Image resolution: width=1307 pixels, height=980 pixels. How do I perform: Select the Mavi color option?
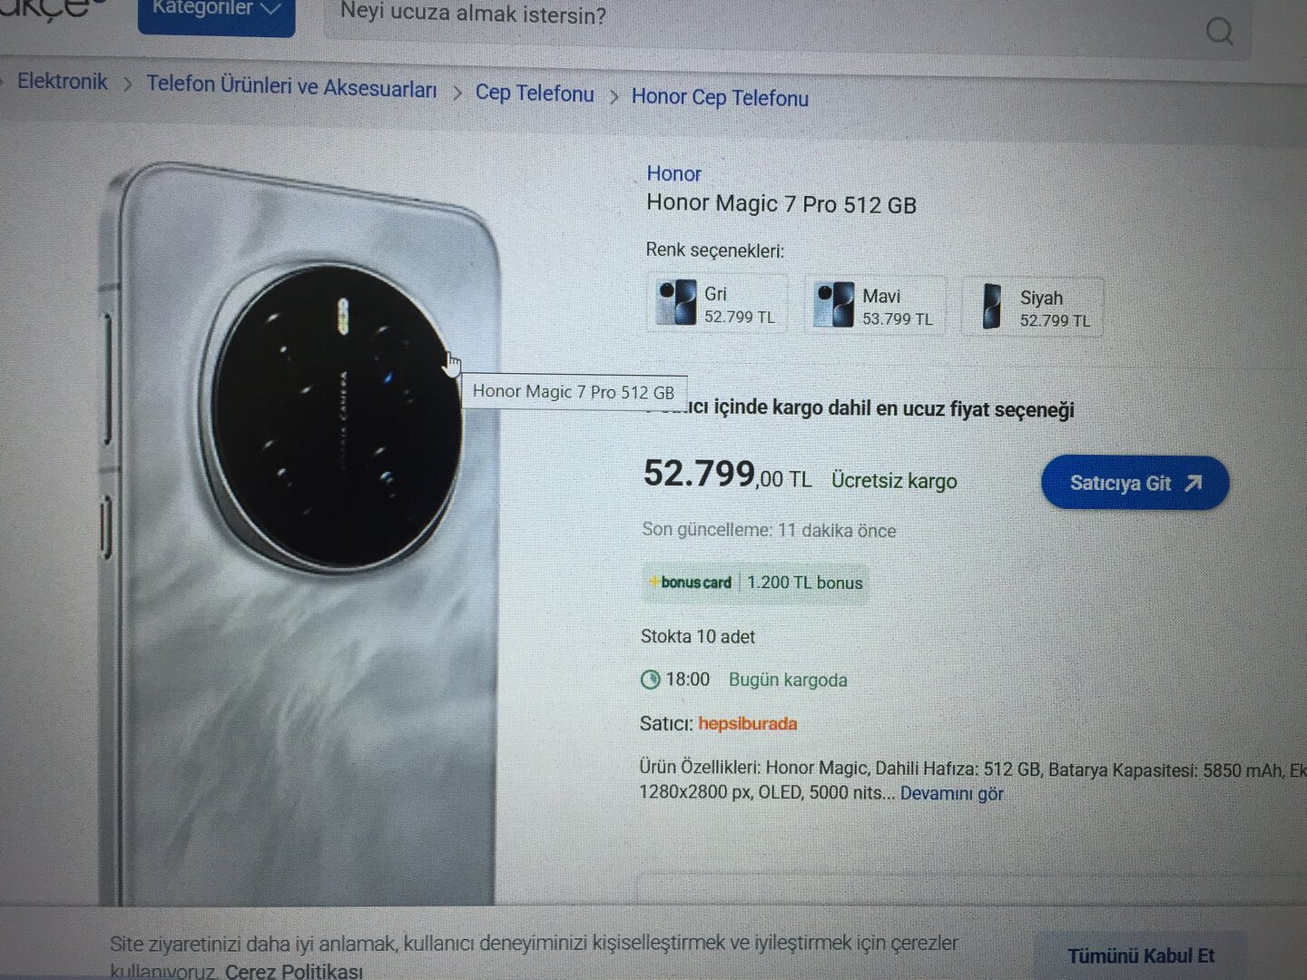(x=875, y=306)
